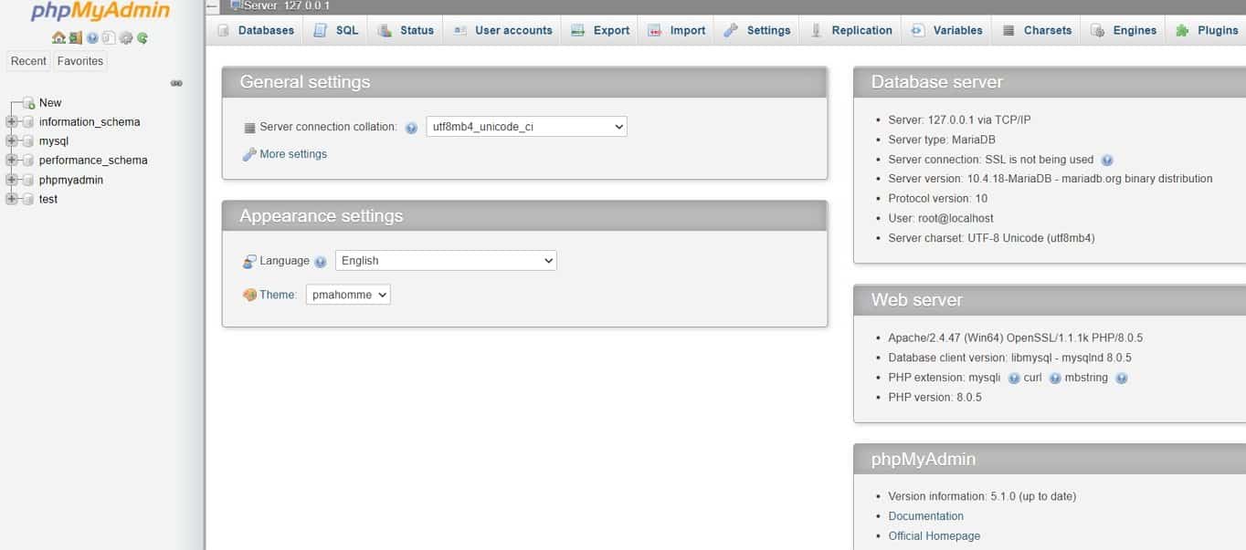Open the Theme dropdown showing pmahomme

pos(348,295)
